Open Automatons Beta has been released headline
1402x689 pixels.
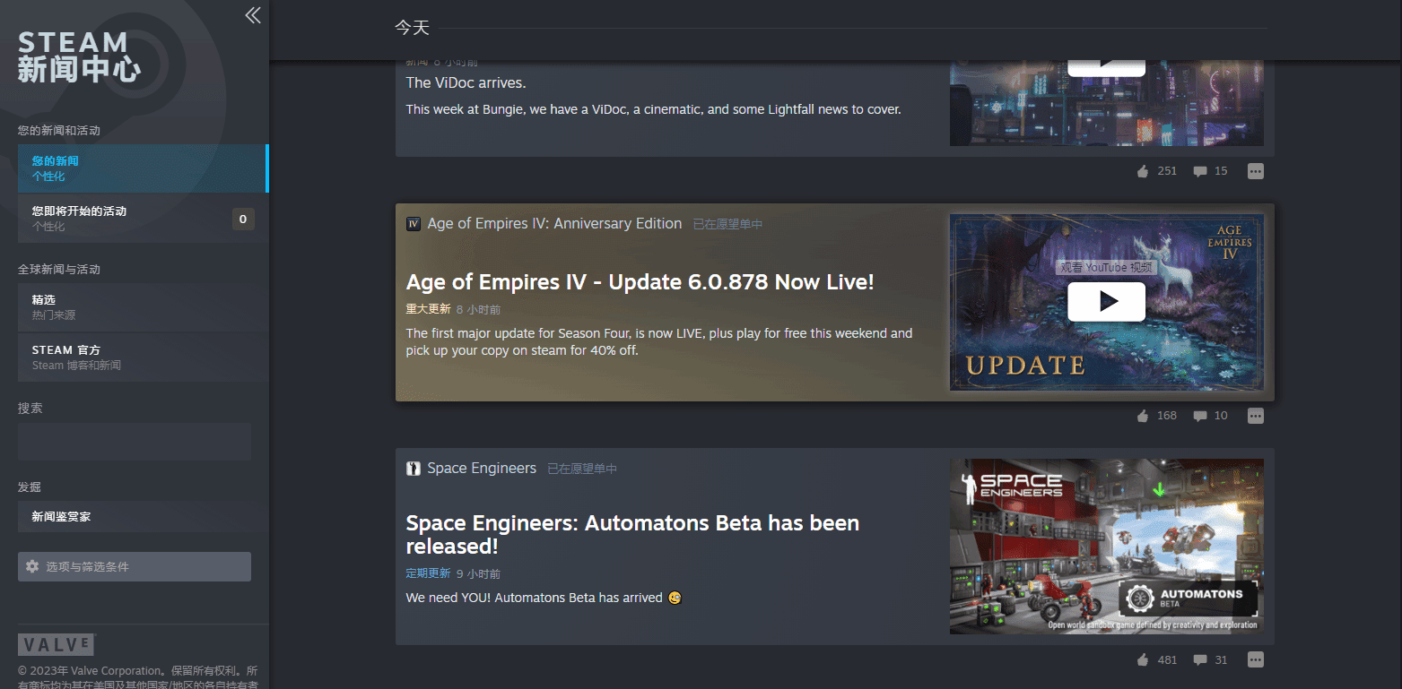632,535
